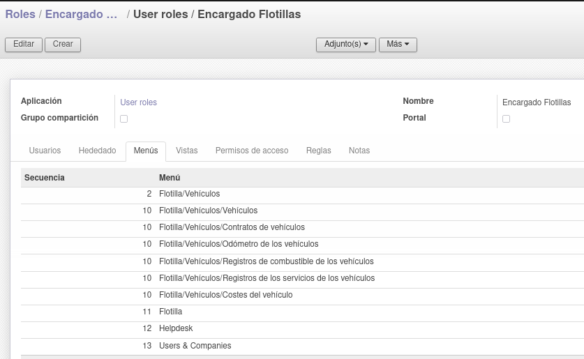584x359 pixels.
Task: Switch to the Usuarios tab
Action: tap(45, 151)
